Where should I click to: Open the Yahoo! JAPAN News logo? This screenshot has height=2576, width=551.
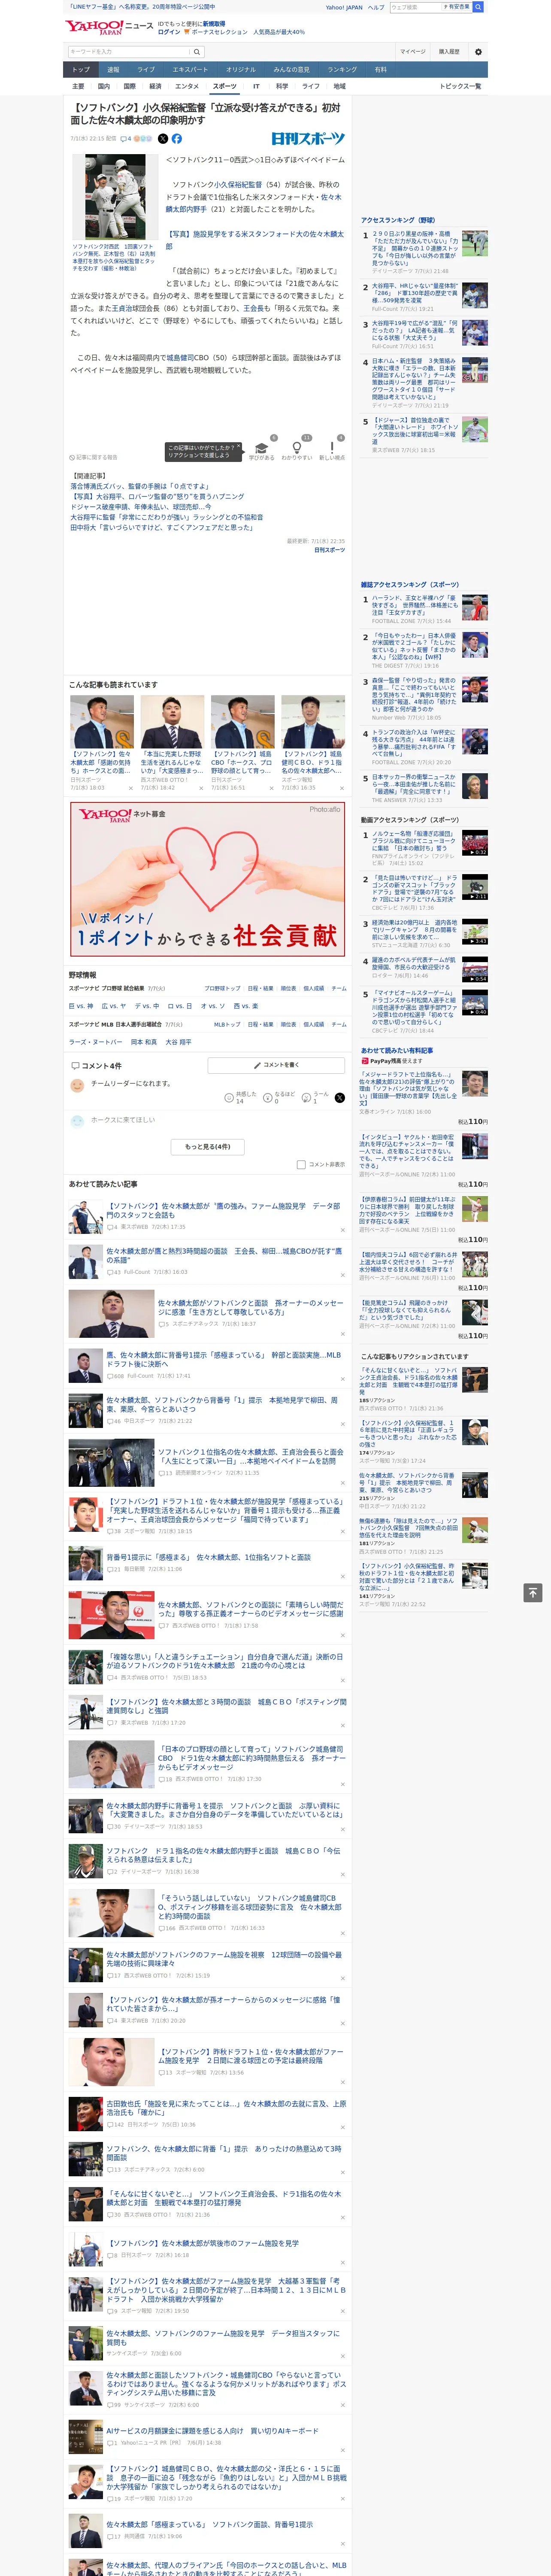coord(109,27)
